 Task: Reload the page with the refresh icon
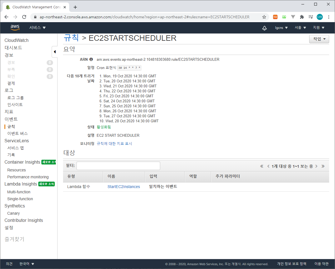tap(24, 17)
